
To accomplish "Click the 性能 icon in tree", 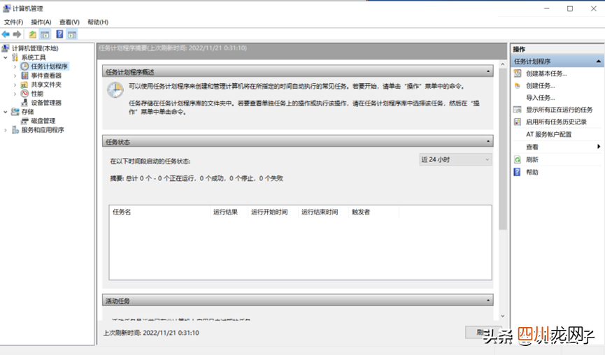I will [x=24, y=94].
